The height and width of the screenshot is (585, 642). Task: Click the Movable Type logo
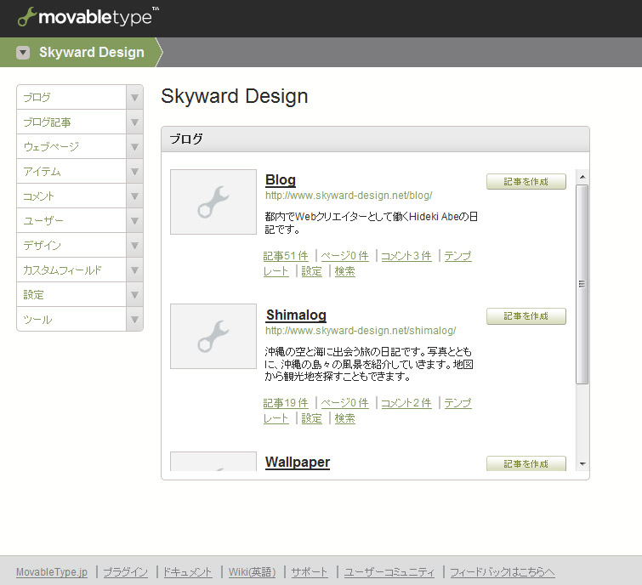tap(88, 17)
